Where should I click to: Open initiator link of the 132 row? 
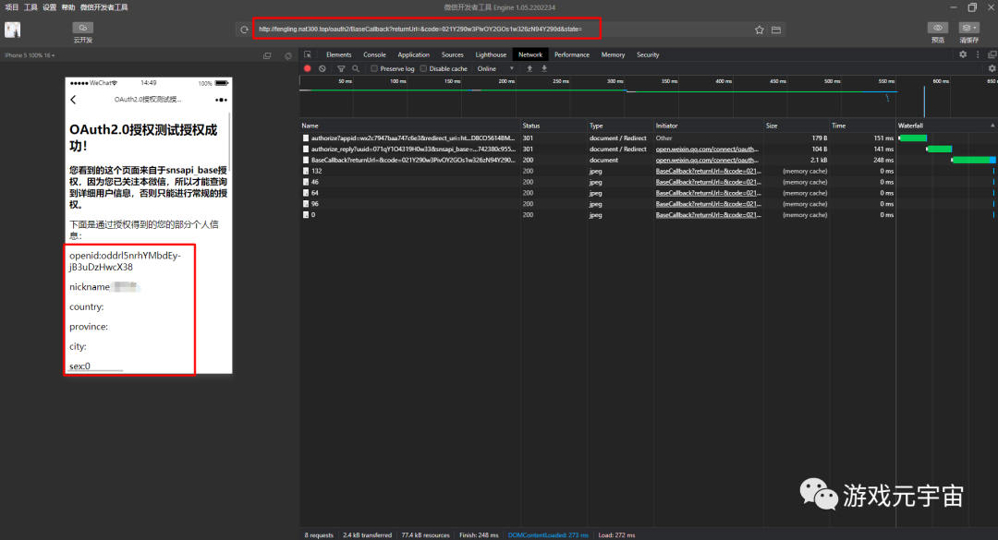coord(709,171)
